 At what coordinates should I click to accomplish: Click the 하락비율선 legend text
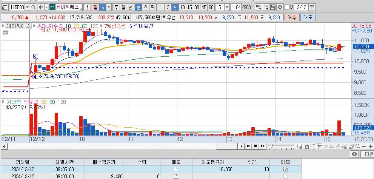tap(141, 26)
